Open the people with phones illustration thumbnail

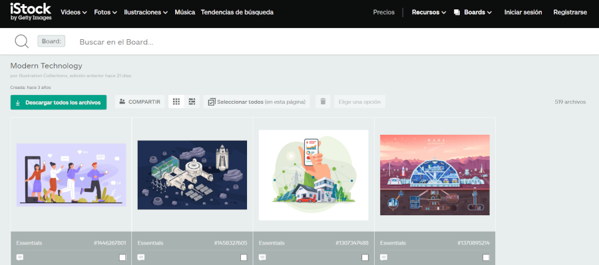71,175
